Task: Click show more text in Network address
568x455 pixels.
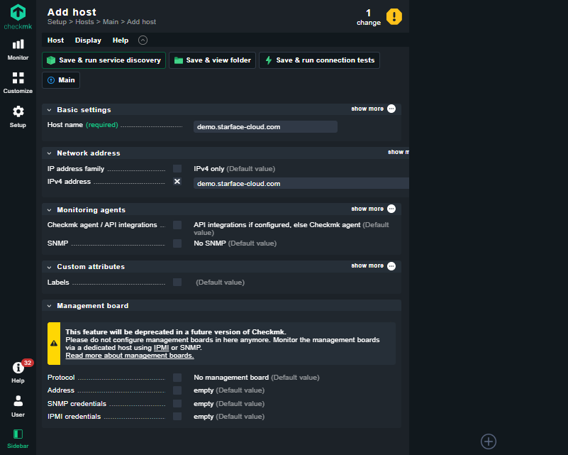Action: click(x=399, y=153)
